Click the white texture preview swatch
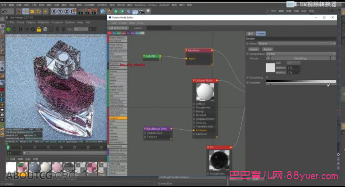Screen dimensions: 345x187 click(270, 68)
